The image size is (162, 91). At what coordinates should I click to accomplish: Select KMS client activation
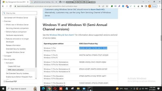tap(16, 70)
